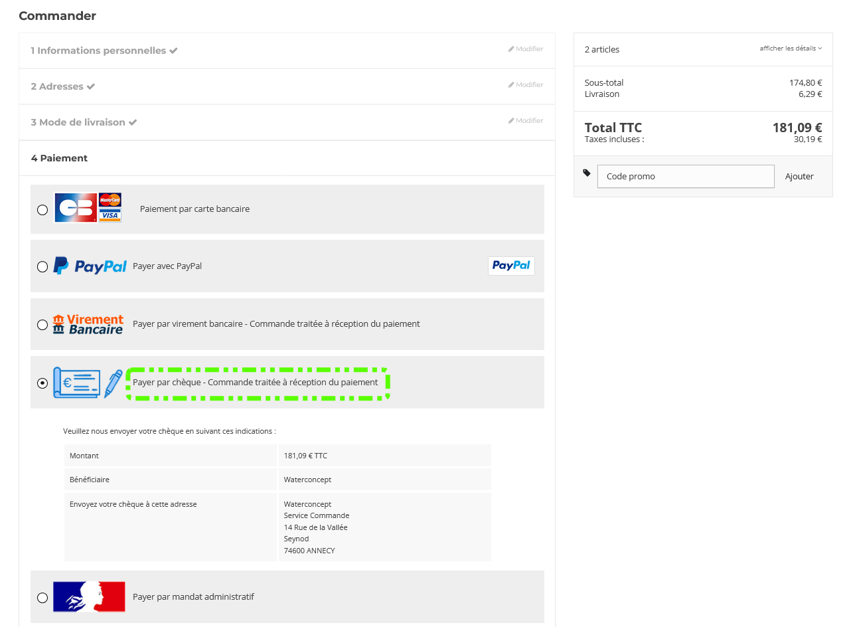Click the small PayPal badge on right
The width and height of the screenshot is (853, 627).
511,266
